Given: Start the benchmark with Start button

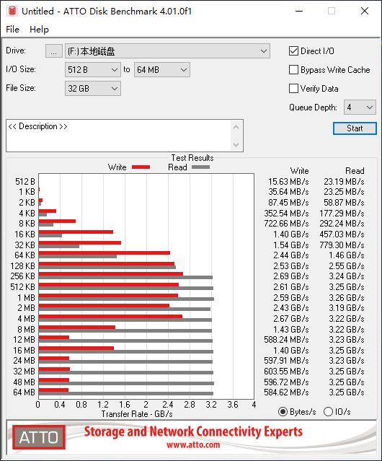Looking at the screenshot, I should [355, 128].
